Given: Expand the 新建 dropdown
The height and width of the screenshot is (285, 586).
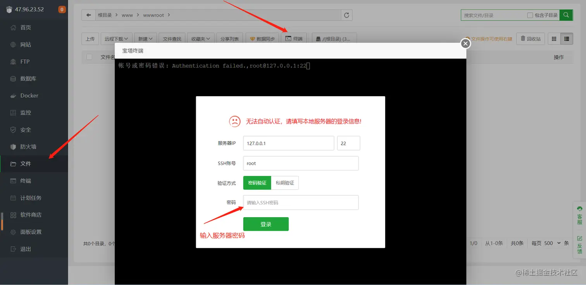Looking at the screenshot, I should (x=145, y=39).
